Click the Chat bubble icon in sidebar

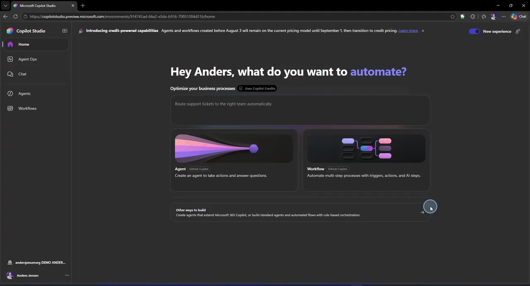point(10,74)
